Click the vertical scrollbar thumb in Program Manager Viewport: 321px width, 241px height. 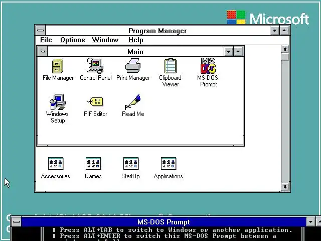(x=285, y=57)
